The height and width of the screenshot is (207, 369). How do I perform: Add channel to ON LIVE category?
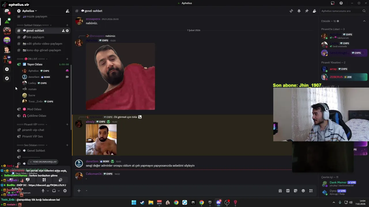(67, 59)
